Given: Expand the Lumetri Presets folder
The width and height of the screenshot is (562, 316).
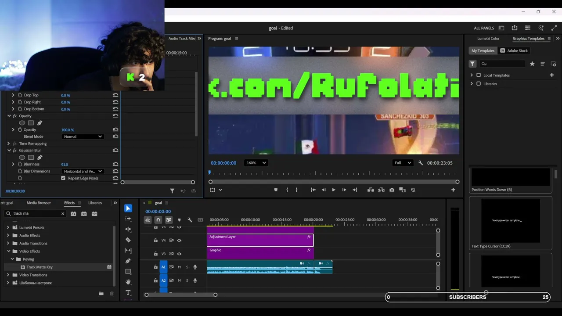Looking at the screenshot, I should pos(8,228).
